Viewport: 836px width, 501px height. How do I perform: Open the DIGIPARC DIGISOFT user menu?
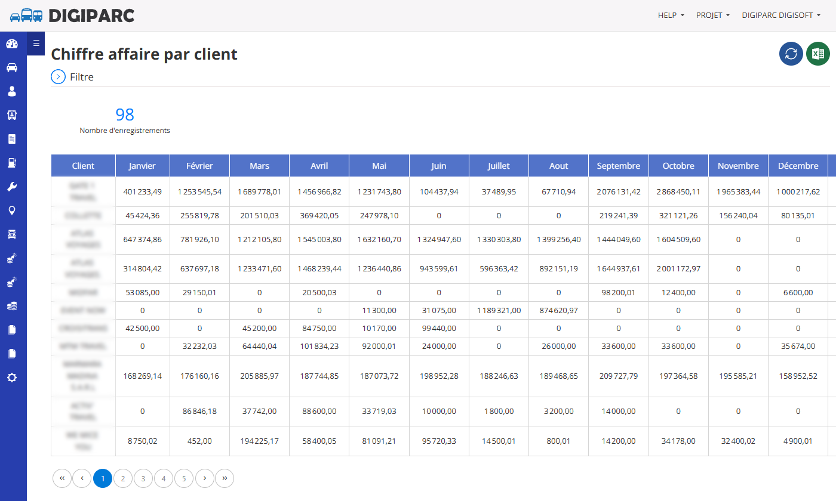[x=781, y=16]
